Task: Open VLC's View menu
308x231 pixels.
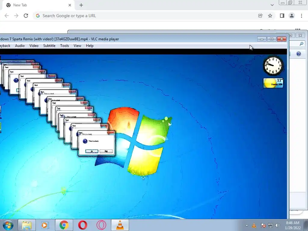Action: point(77,46)
